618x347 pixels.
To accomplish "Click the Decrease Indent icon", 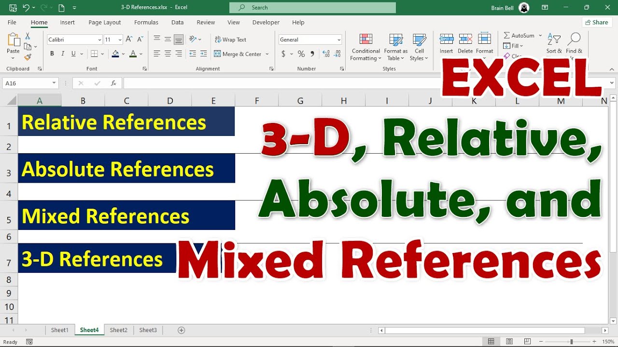I will tap(193, 54).
